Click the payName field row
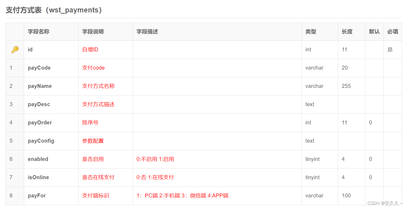The height and width of the screenshot is (208, 407). click(40, 86)
